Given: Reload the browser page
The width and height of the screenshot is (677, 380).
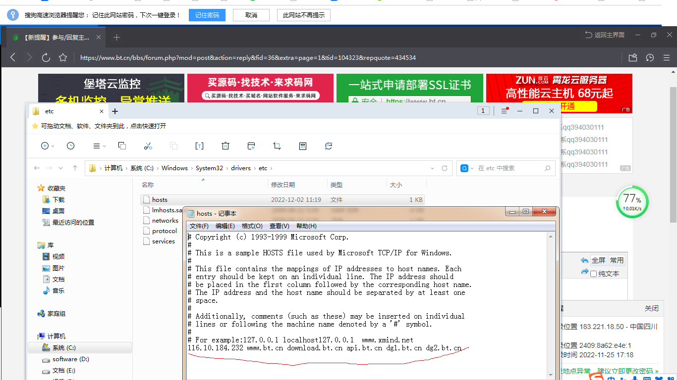Looking at the screenshot, I should coord(46,57).
